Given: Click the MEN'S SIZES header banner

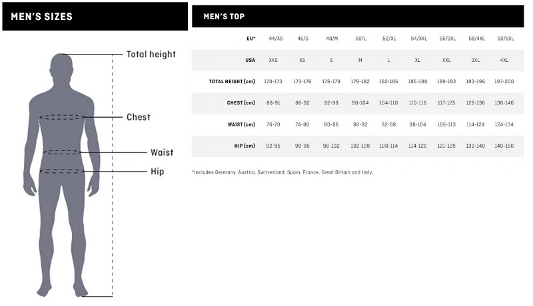Looking at the screenshot, I should coord(95,16).
